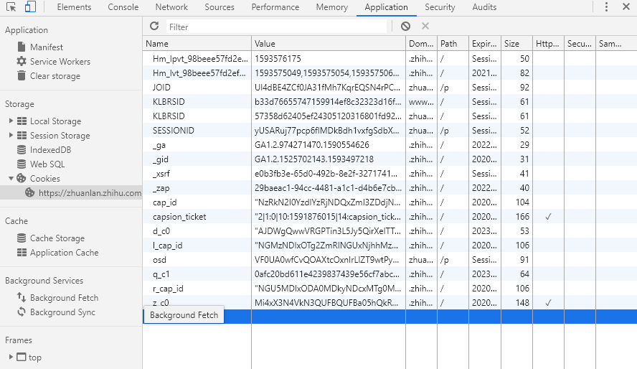Click the 1593576175 cookie value
Image resolution: width=637 pixels, height=369 pixels.
pos(278,59)
